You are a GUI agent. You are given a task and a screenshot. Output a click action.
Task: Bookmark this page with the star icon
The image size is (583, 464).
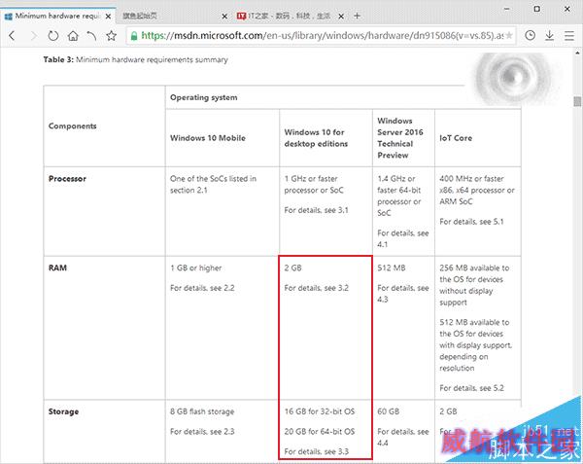click(111, 36)
